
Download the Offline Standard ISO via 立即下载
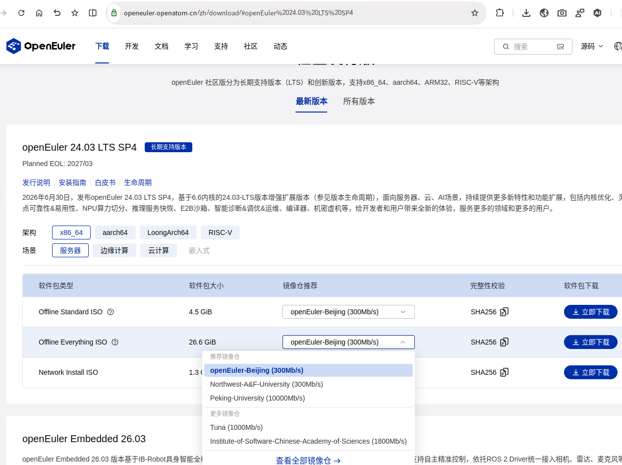click(x=591, y=312)
